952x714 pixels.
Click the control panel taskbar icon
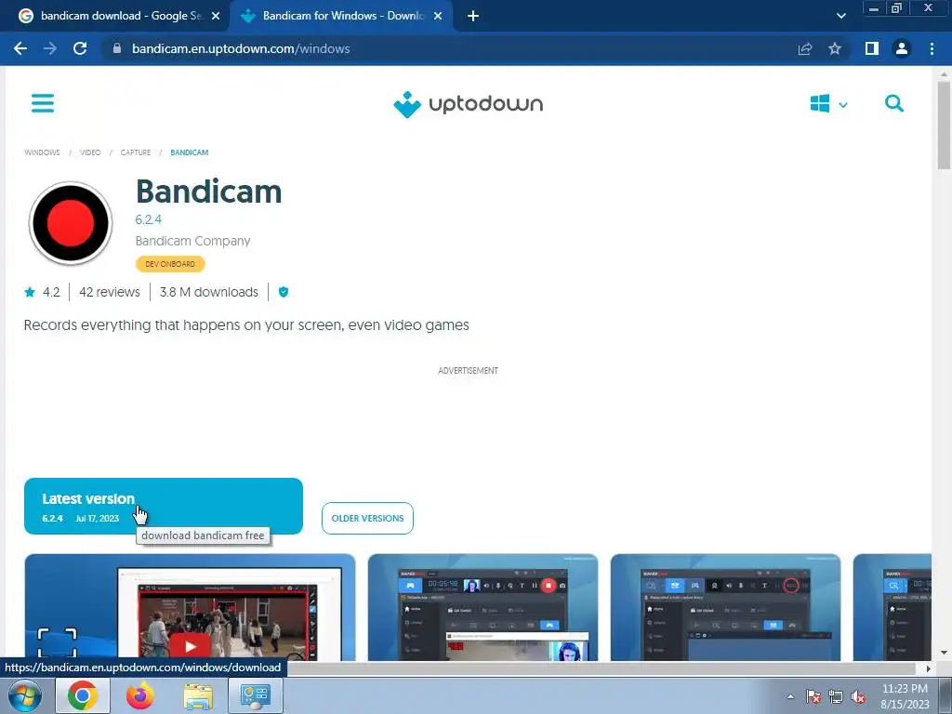(x=255, y=695)
